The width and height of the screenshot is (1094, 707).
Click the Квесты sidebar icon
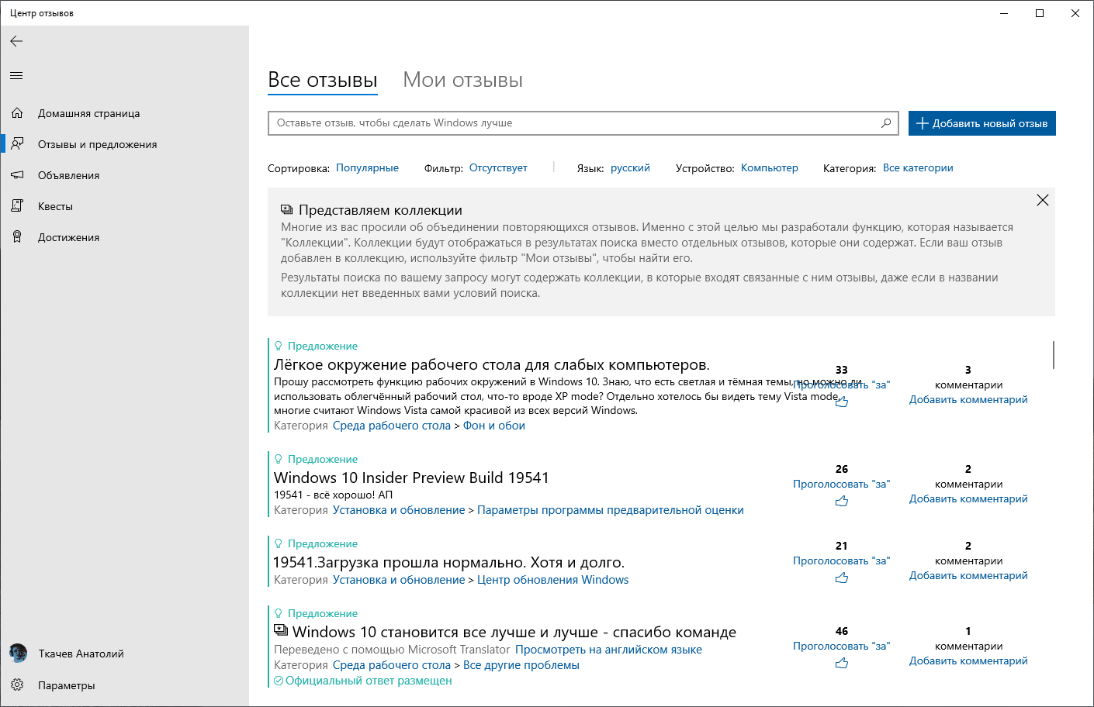(17, 206)
